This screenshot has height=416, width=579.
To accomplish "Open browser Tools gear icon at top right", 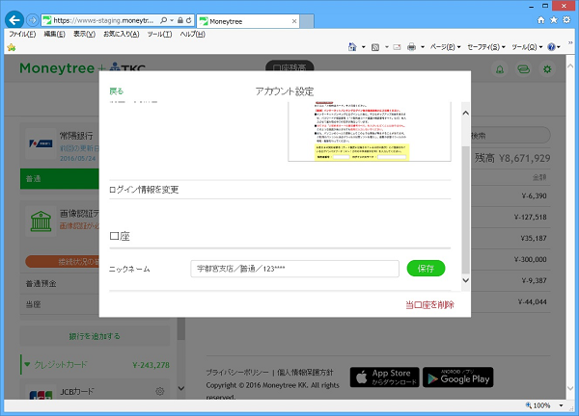I will point(566,20).
